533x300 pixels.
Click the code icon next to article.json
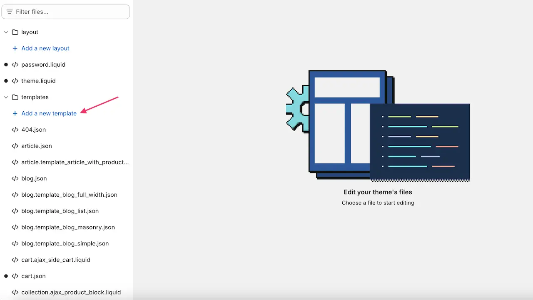point(15,146)
